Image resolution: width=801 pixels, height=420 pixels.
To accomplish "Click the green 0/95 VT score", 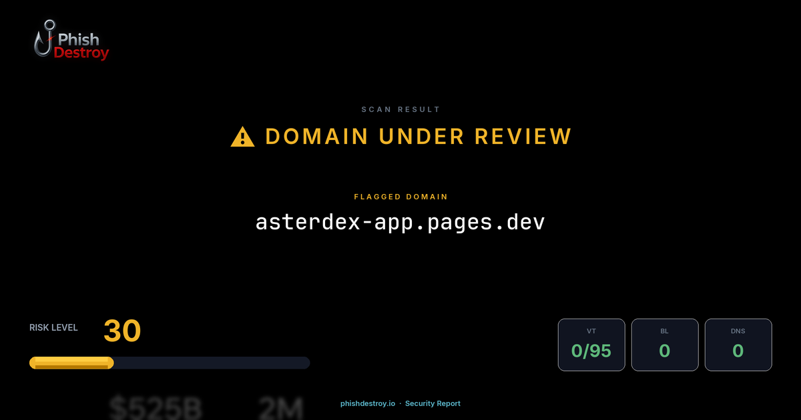I will click(x=591, y=351).
